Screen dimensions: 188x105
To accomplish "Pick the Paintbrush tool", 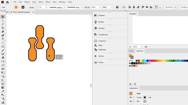I will tap(3, 50).
